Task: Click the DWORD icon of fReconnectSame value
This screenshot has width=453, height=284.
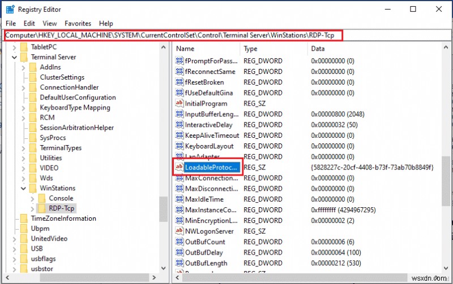Action: (x=180, y=72)
